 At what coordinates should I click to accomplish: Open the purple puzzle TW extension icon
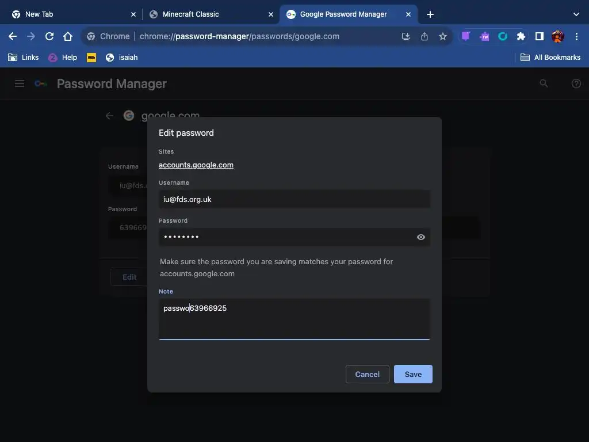click(484, 36)
